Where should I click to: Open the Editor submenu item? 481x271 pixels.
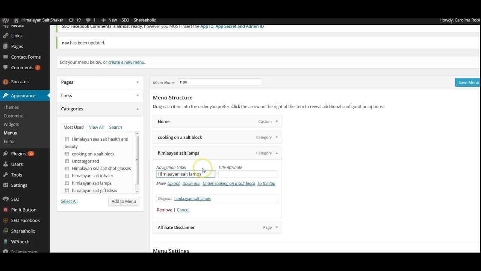(x=9, y=142)
